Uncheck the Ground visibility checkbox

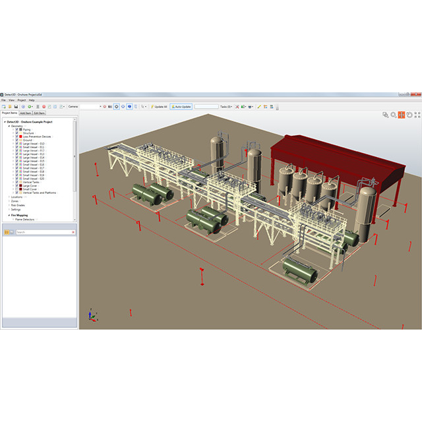pos(16,140)
